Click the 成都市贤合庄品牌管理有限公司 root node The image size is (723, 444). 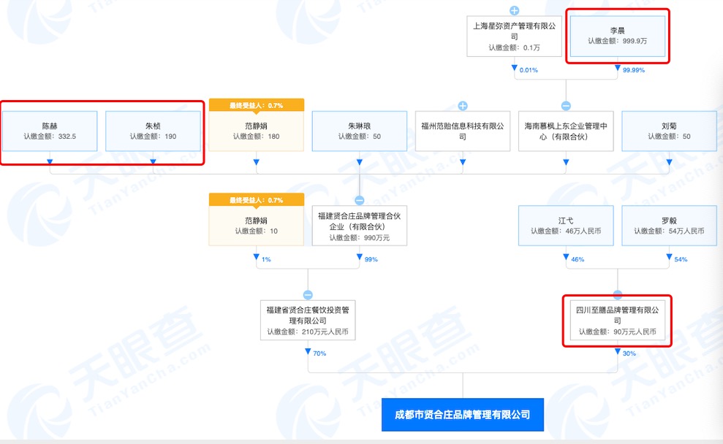463,415
